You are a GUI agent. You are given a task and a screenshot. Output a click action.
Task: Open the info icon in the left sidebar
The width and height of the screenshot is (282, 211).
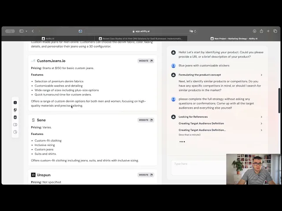(15, 102)
